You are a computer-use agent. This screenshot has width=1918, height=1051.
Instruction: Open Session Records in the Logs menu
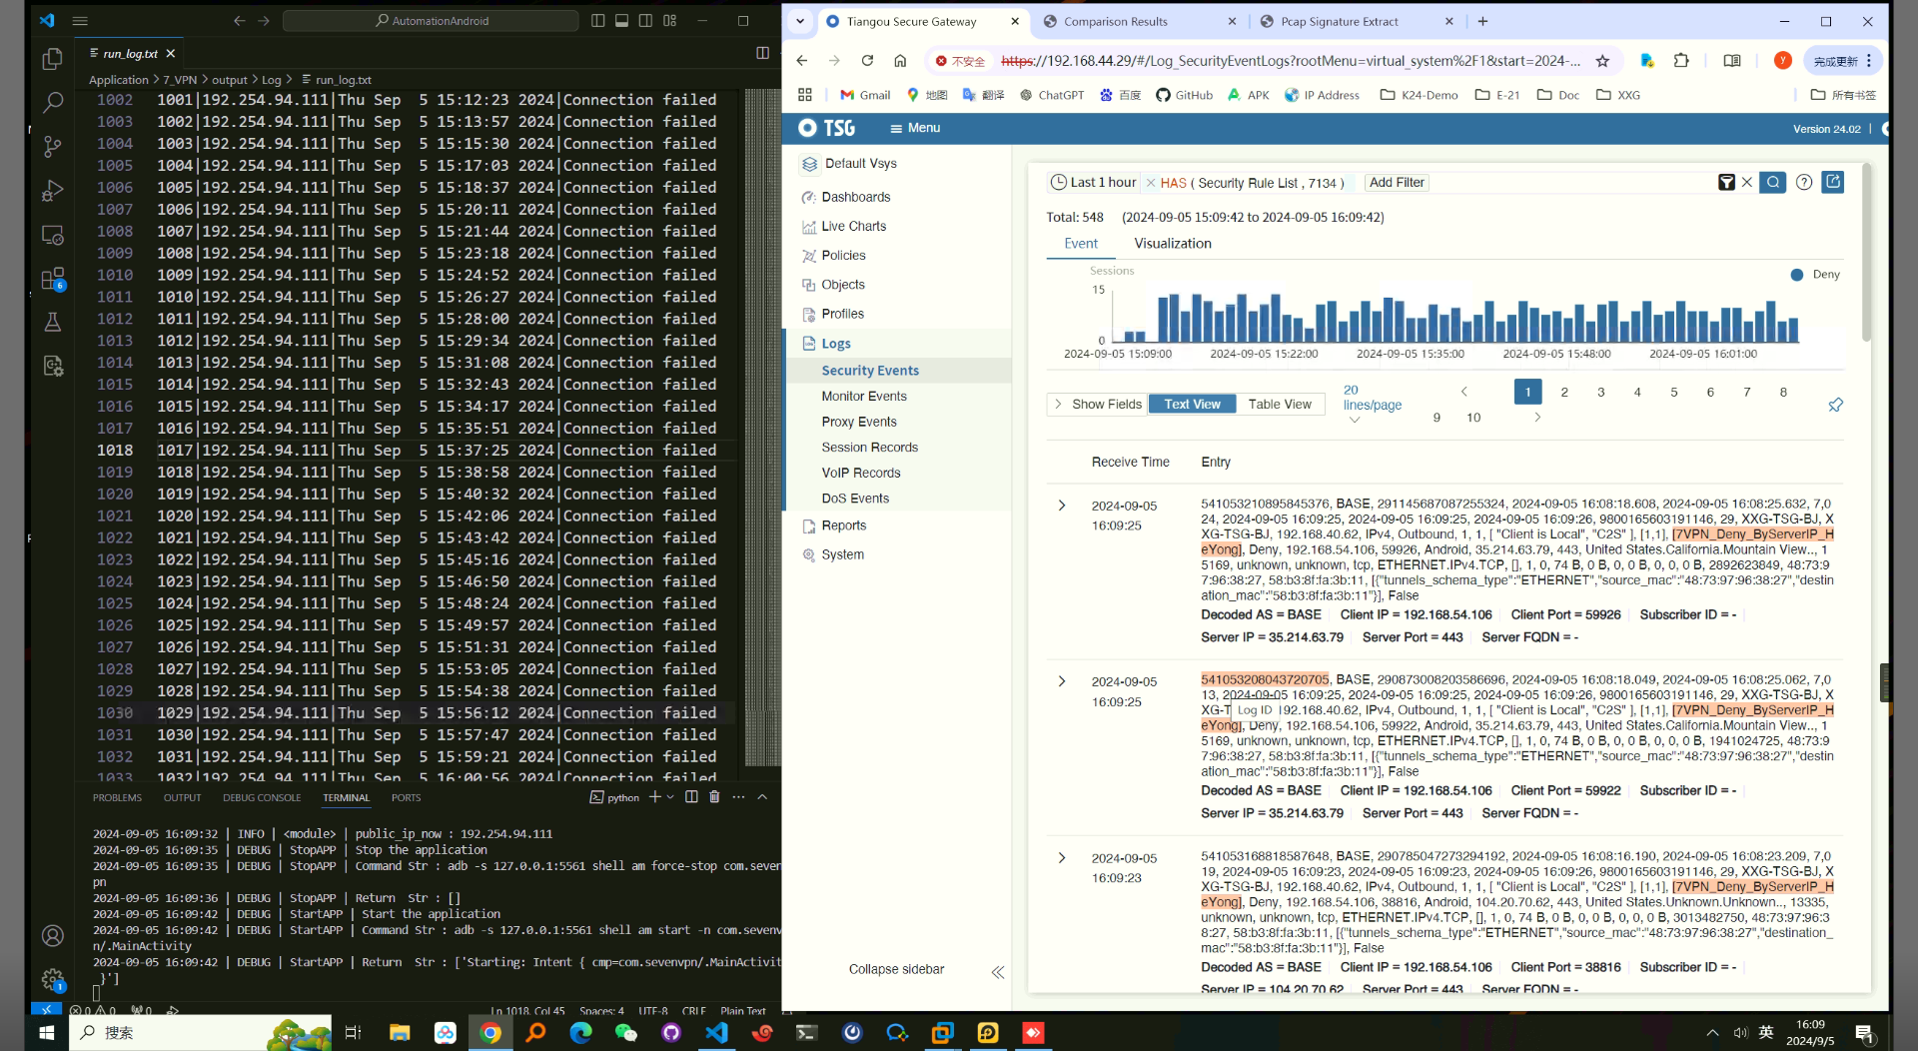[869, 448]
